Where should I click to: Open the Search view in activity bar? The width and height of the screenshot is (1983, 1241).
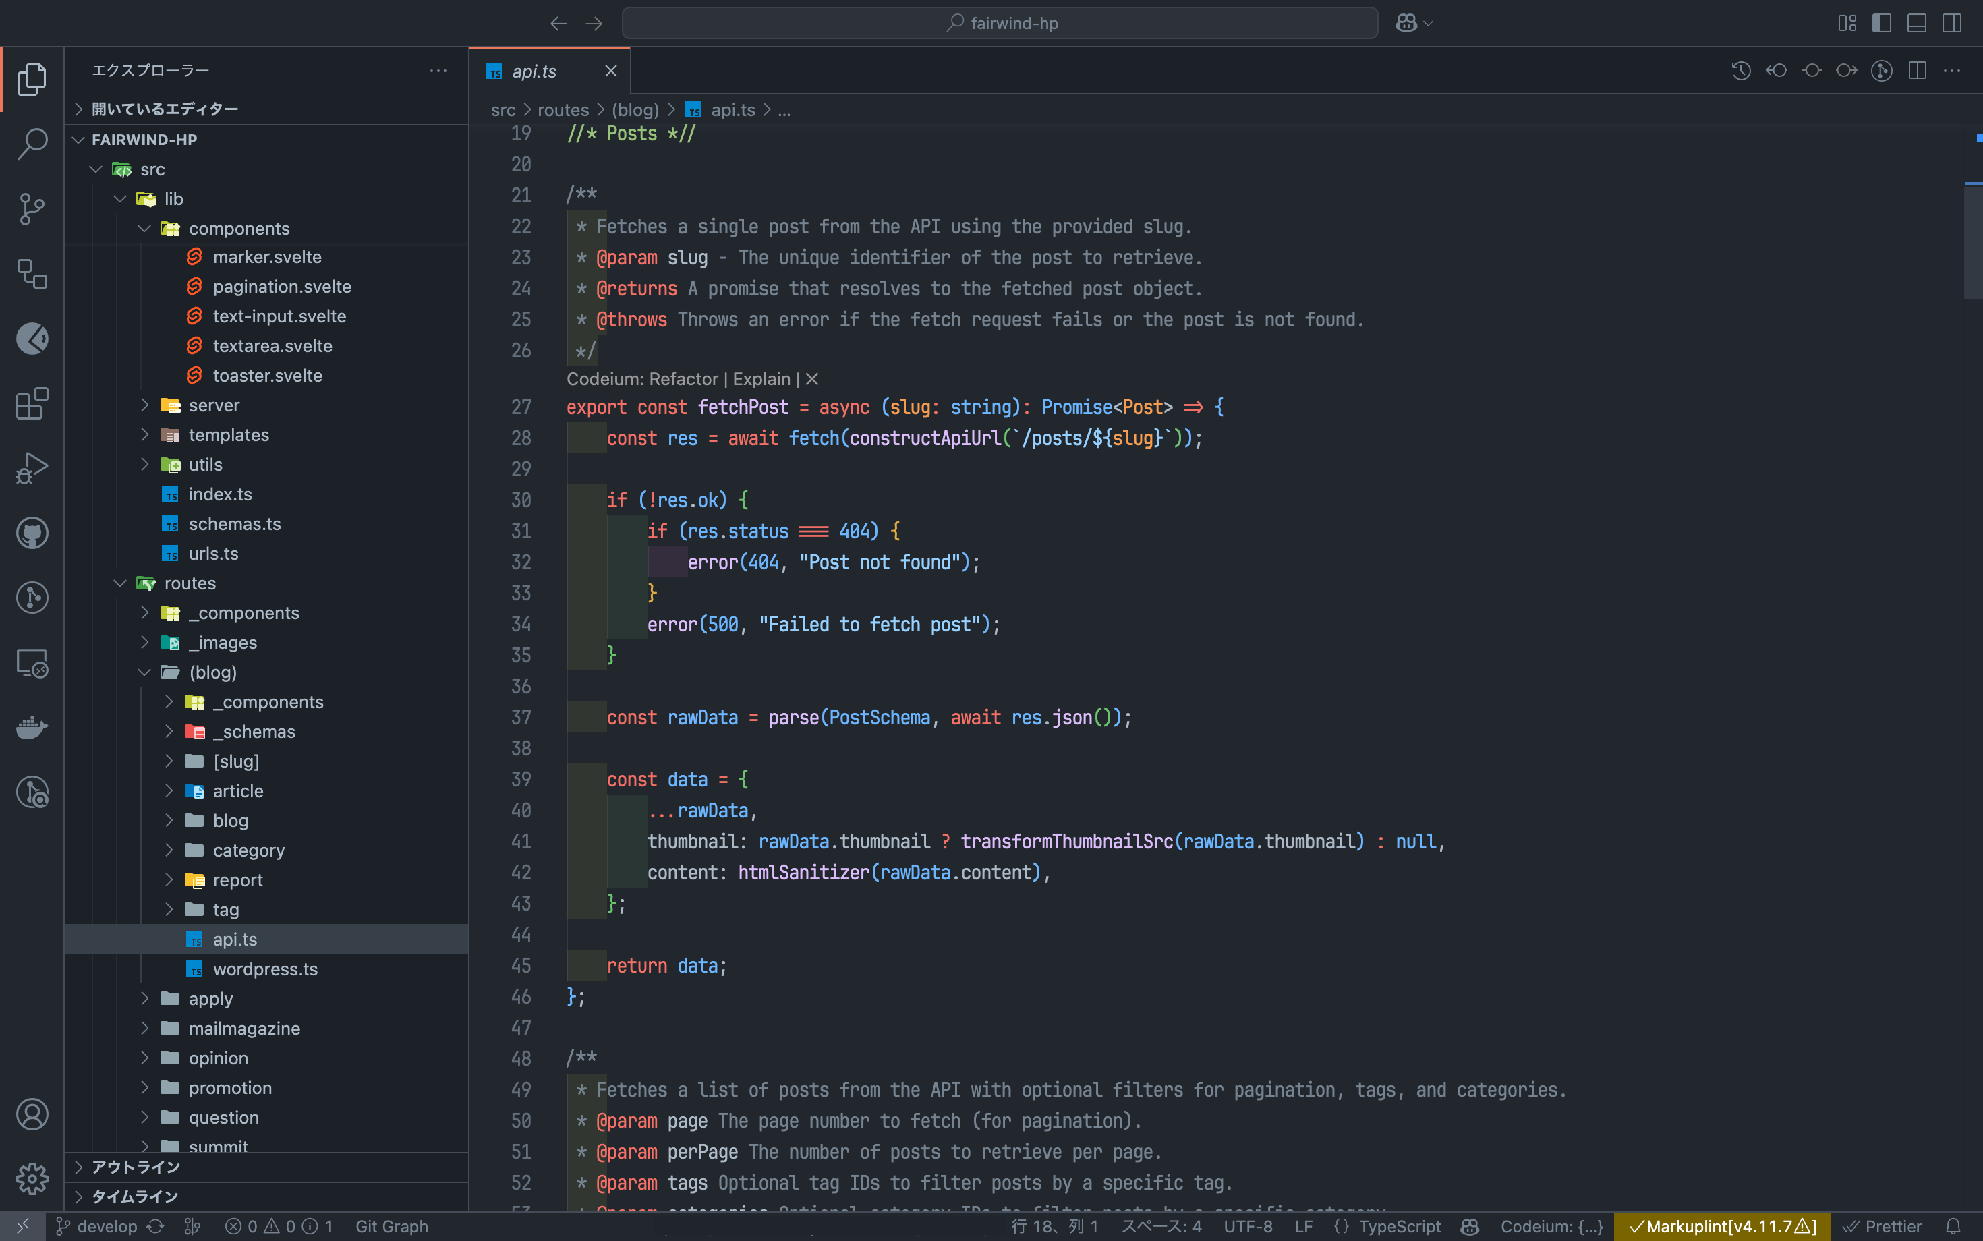coord(32,143)
